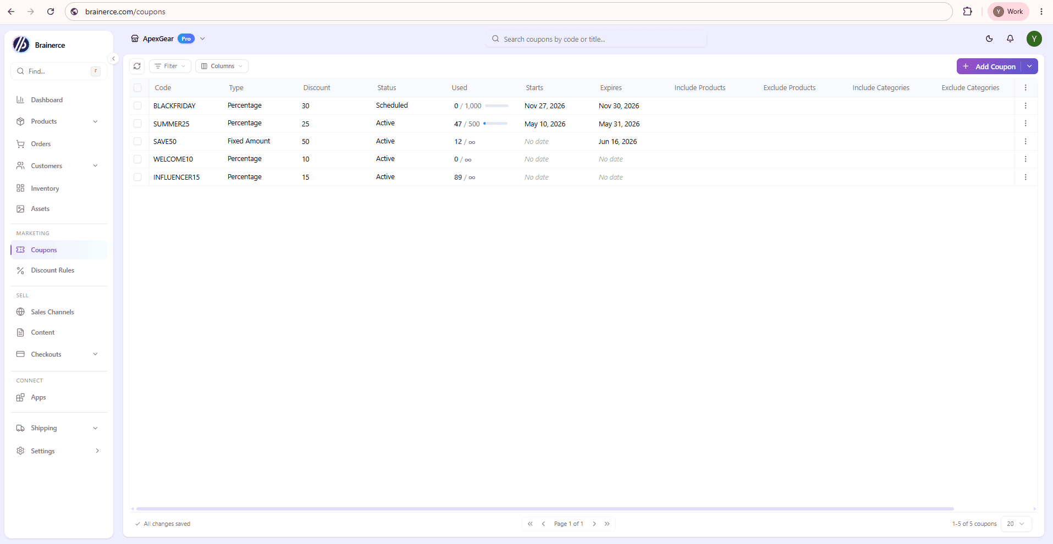Open row actions for BLACKFRIDAY coupon
1053x544 pixels.
[x=1026, y=106]
